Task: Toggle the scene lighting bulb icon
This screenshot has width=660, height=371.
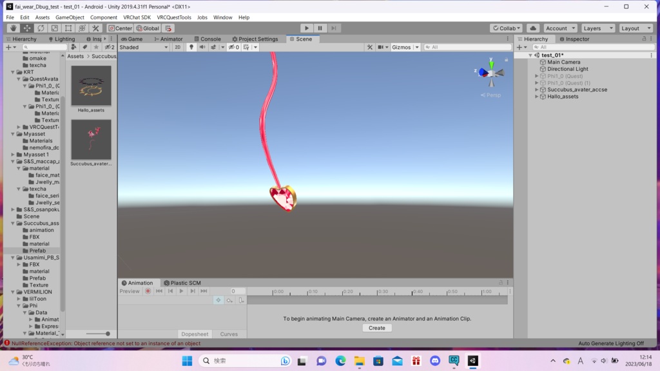Action: pos(191,47)
